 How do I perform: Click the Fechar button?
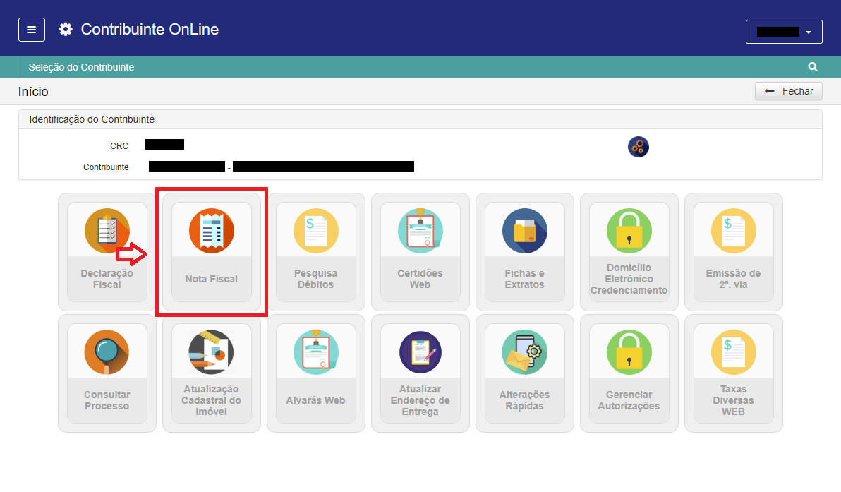point(788,91)
